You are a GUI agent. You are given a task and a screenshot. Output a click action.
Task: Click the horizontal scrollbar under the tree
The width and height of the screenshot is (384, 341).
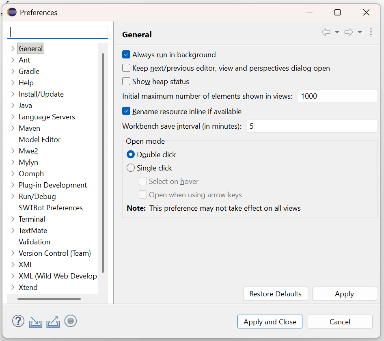[x=49, y=299]
